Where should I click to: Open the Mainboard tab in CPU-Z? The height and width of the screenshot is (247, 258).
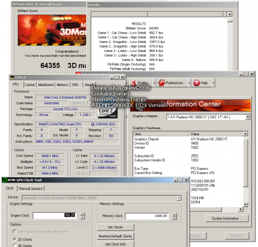[46, 85]
